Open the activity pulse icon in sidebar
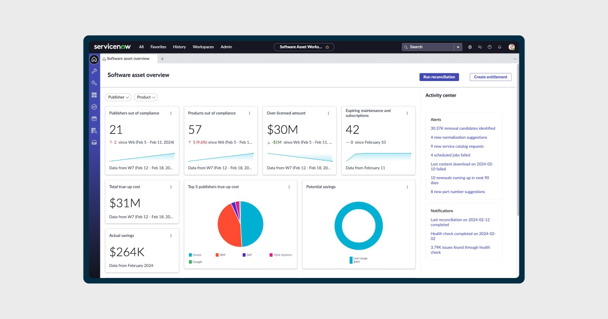608x319 pixels. pyautogui.click(x=94, y=107)
